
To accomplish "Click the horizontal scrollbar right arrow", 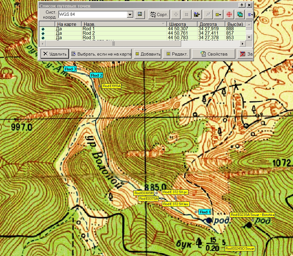I will coord(243,44).
